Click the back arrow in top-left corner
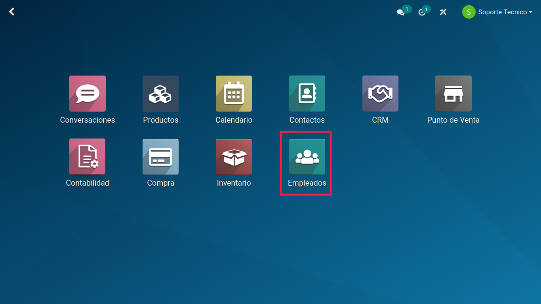This screenshot has width=541, height=304. pos(12,12)
